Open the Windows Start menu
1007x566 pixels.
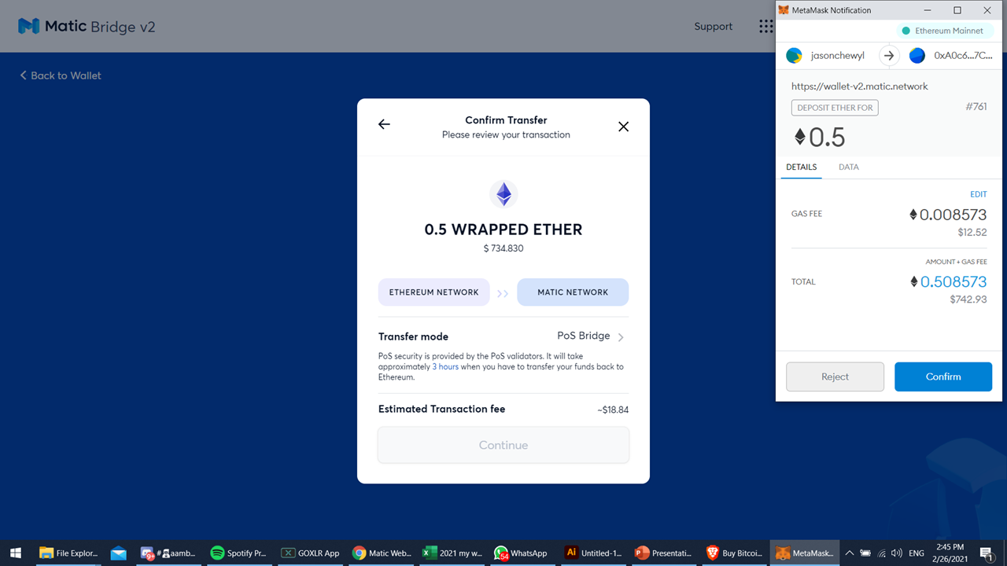[16, 553]
